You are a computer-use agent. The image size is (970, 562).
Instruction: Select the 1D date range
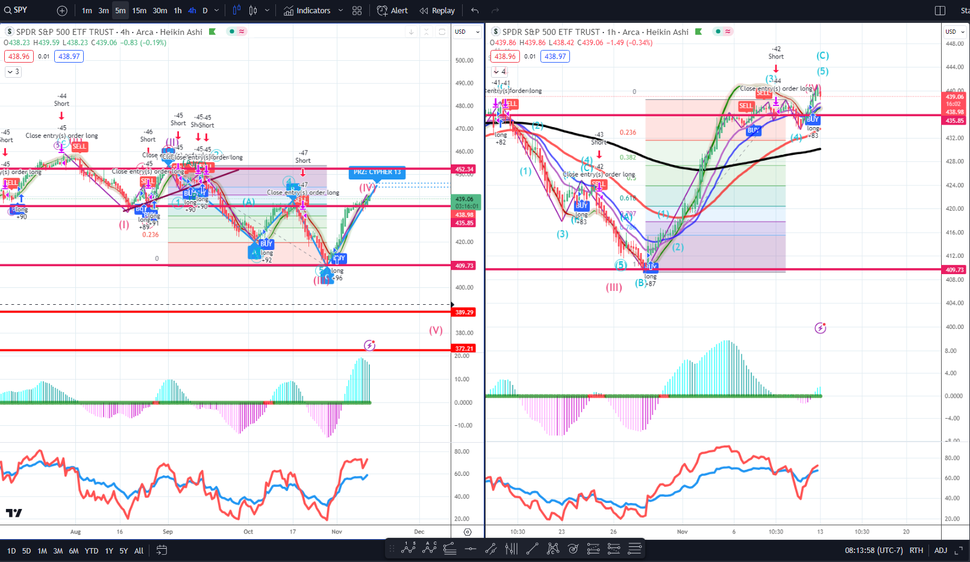[11, 551]
